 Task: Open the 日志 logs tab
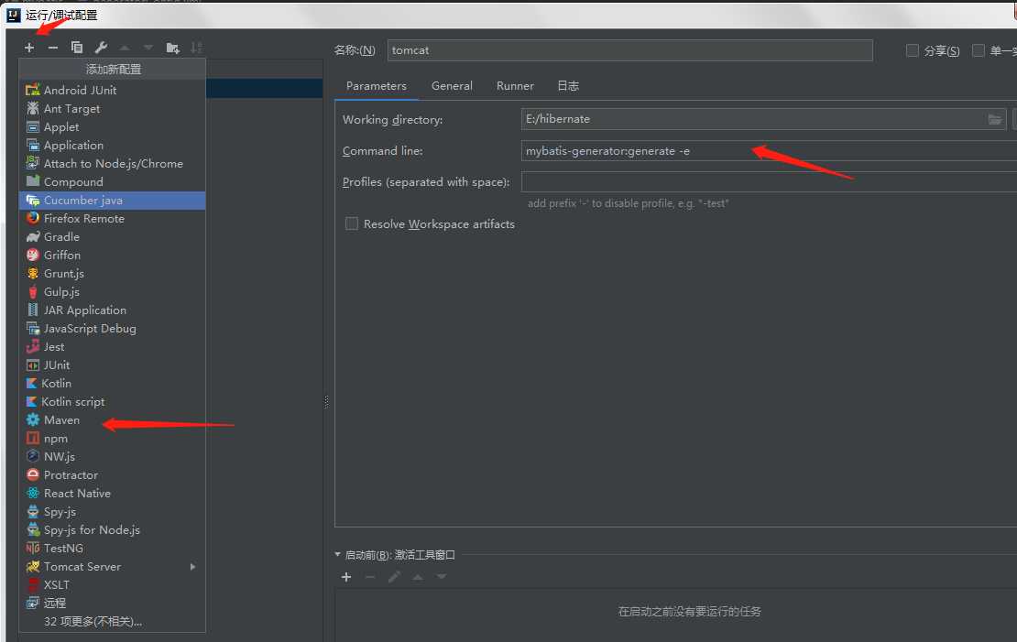click(568, 86)
